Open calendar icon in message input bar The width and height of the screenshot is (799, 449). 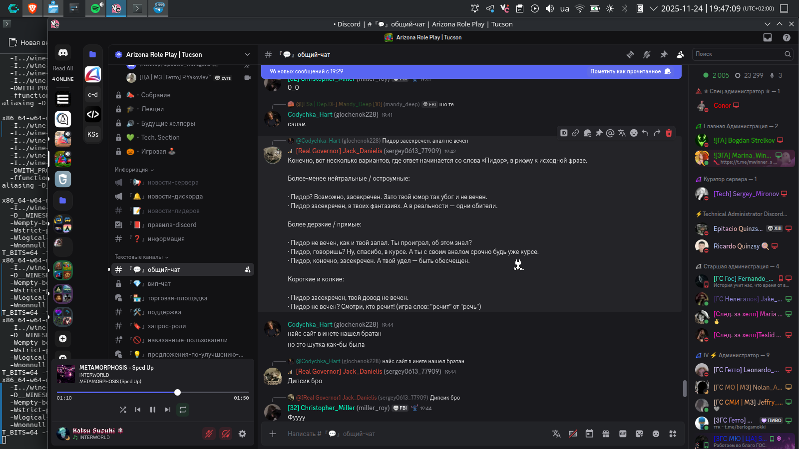tap(589, 434)
